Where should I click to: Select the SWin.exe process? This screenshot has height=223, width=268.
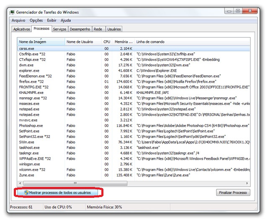tap(134, 142)
